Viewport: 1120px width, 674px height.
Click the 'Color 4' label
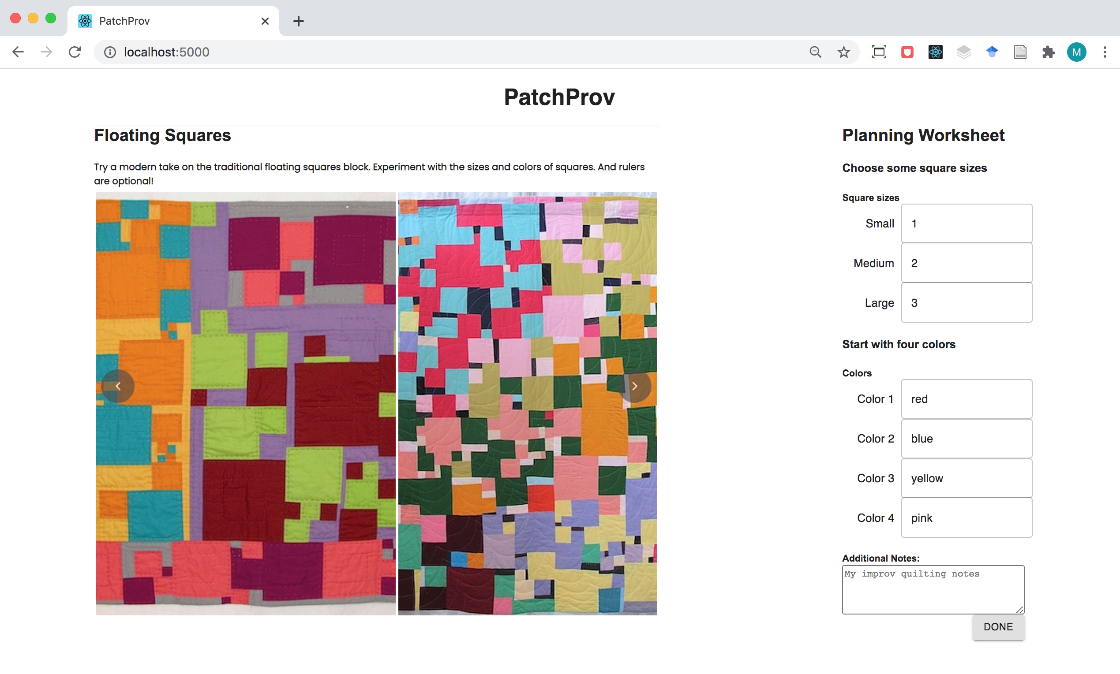pos(876,518)
